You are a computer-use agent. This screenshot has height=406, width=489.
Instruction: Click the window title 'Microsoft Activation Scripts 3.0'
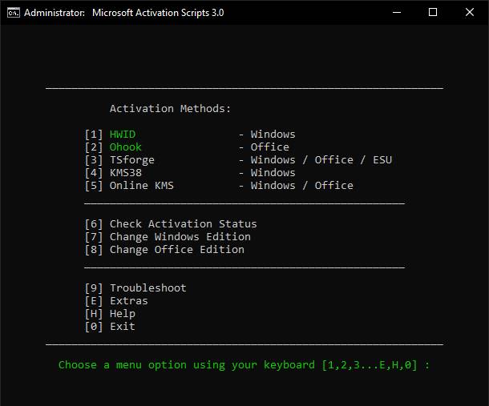click(x=158, y=13)
